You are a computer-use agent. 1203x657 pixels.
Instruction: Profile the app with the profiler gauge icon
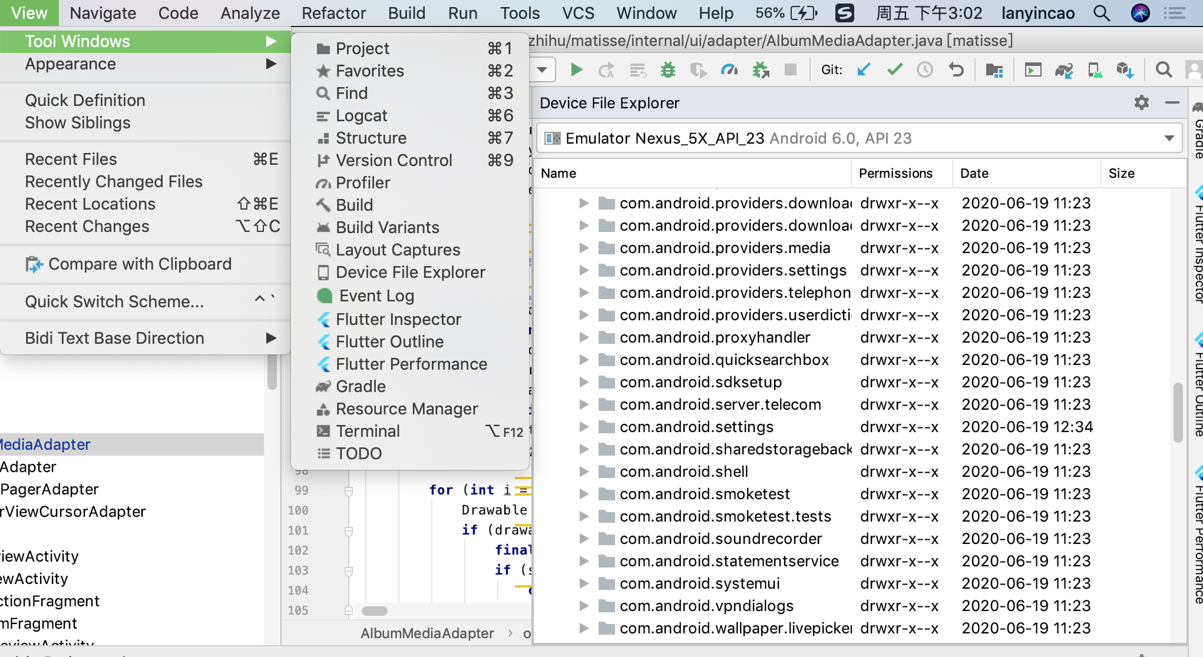click(730, 69)
